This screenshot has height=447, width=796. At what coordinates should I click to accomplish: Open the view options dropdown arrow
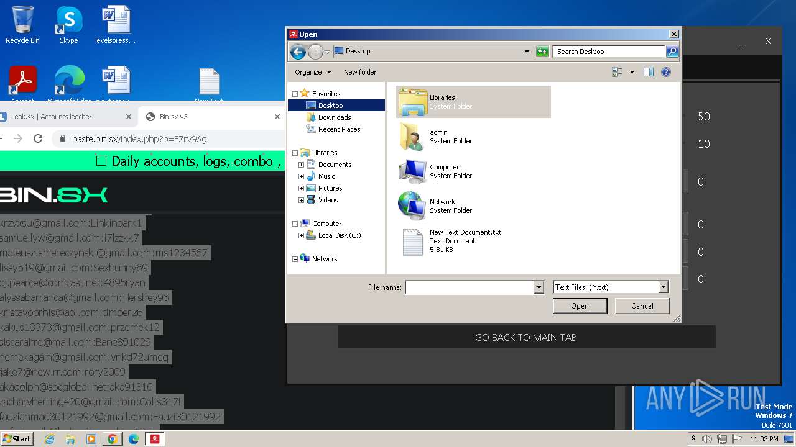pyautogui.click(x=632, y=72)
